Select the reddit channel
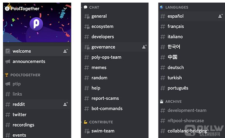Image resolution: width=225 pixels, height=138 pixels. 37,104
